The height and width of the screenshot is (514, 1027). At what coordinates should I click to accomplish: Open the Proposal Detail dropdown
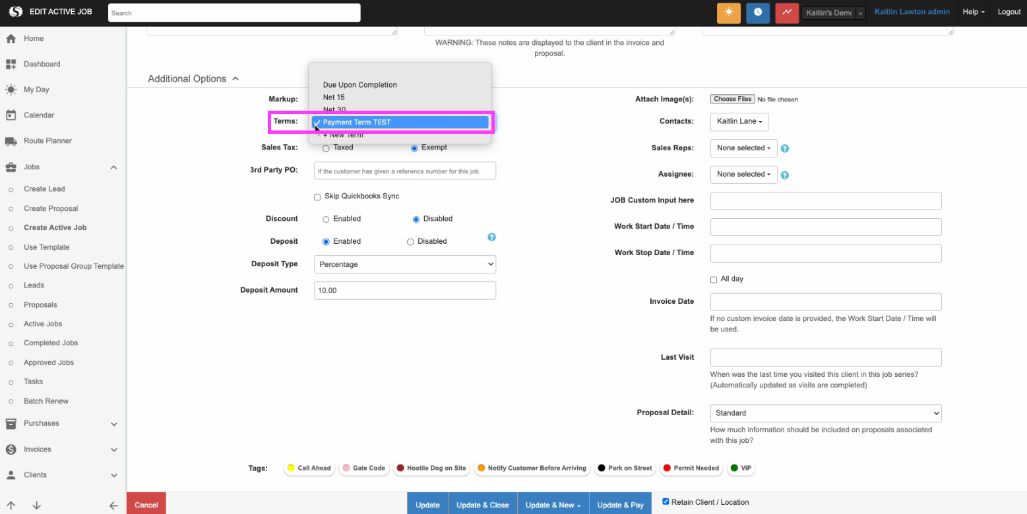825,413
